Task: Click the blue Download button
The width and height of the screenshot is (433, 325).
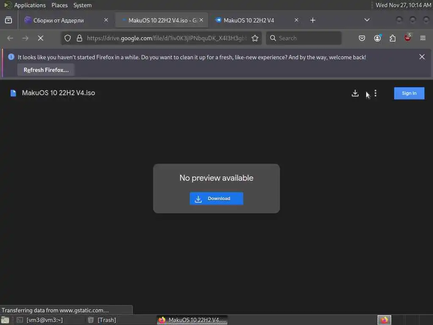Action: [x=216, y=198]
